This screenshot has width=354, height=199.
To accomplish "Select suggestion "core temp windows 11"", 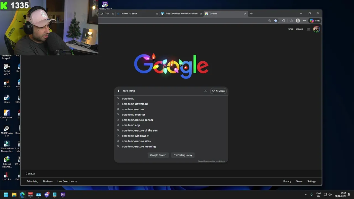I will pyautogui.click(x=171, y=136).
